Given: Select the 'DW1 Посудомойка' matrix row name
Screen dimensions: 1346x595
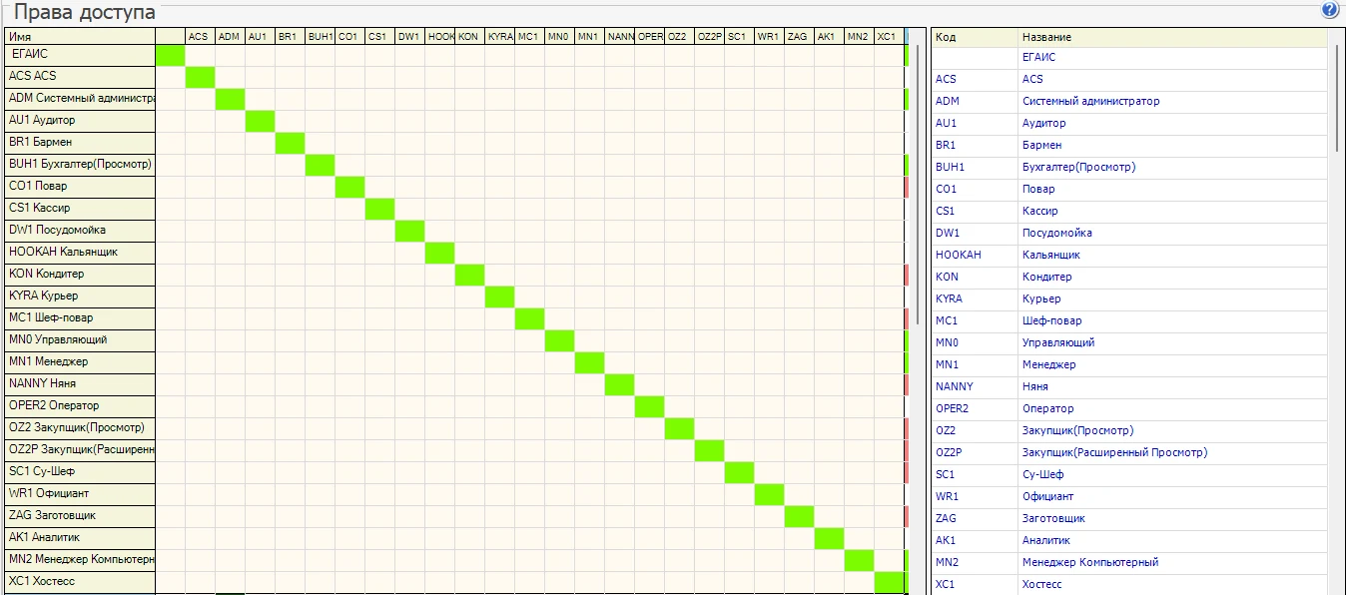Looking at the screenshot, I should point(80,232).
